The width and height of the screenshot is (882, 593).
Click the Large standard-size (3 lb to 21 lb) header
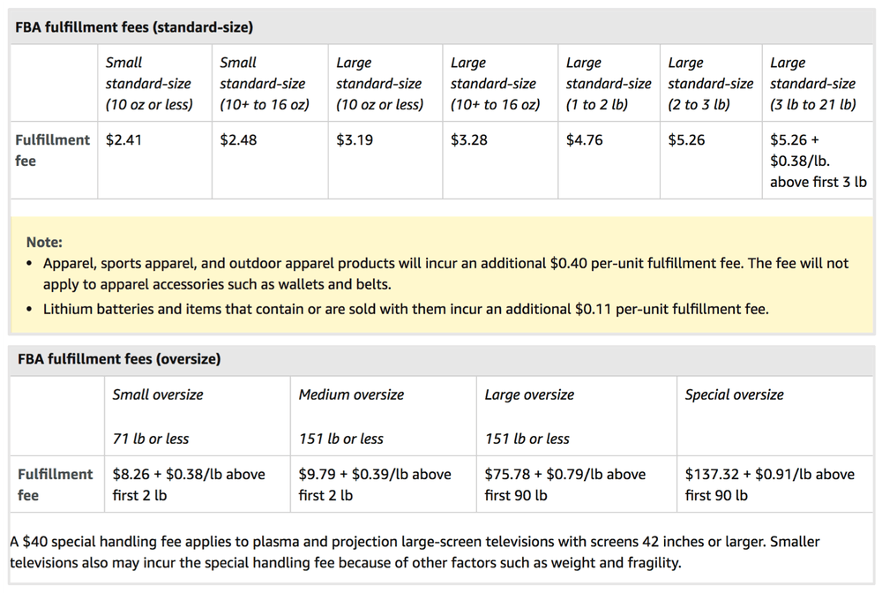tap(812, 84)
